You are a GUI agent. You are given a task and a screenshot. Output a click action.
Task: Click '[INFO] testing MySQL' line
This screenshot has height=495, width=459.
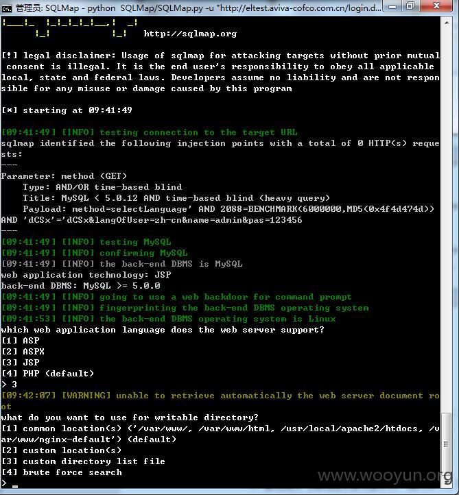[86, 242]
